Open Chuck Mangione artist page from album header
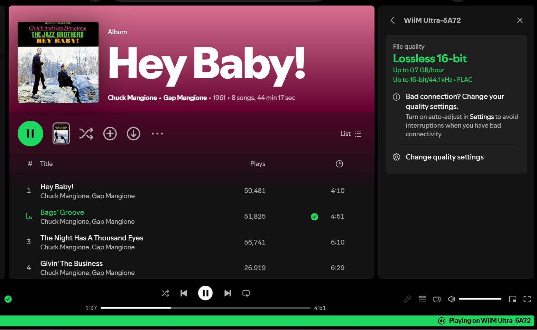This screenshot has height=330, width=537. 132,98
